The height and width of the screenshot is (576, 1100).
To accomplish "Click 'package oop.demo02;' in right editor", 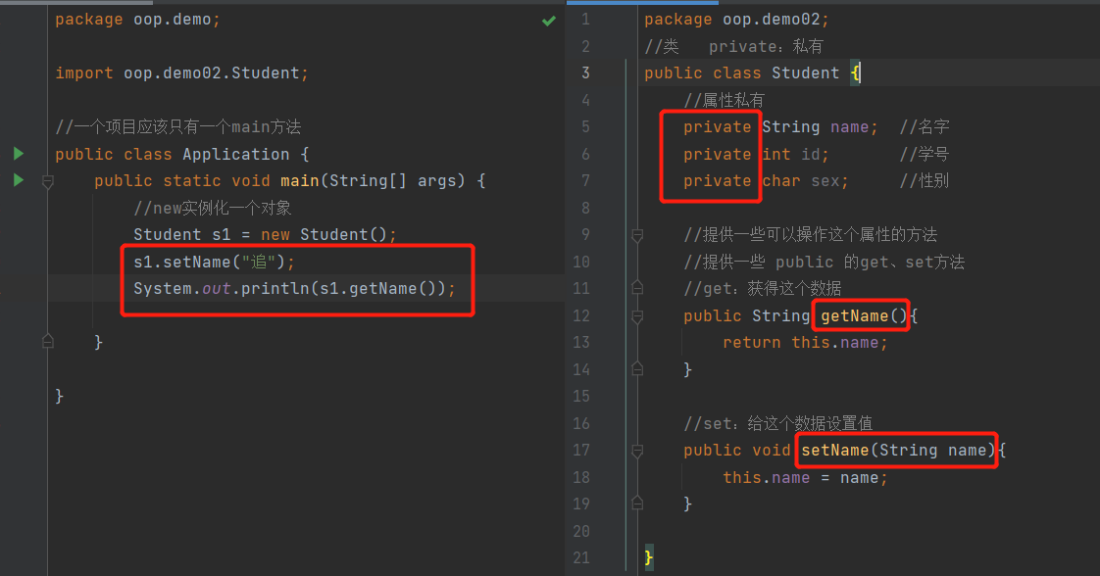I will click(x=736, y=20).
